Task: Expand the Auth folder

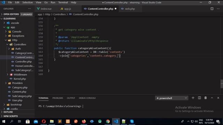Action: point(17,49)
